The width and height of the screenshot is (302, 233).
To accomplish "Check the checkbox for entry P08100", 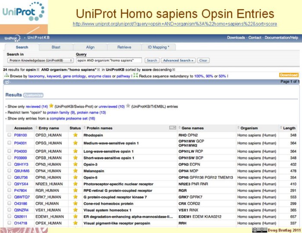I will (10, 135).
